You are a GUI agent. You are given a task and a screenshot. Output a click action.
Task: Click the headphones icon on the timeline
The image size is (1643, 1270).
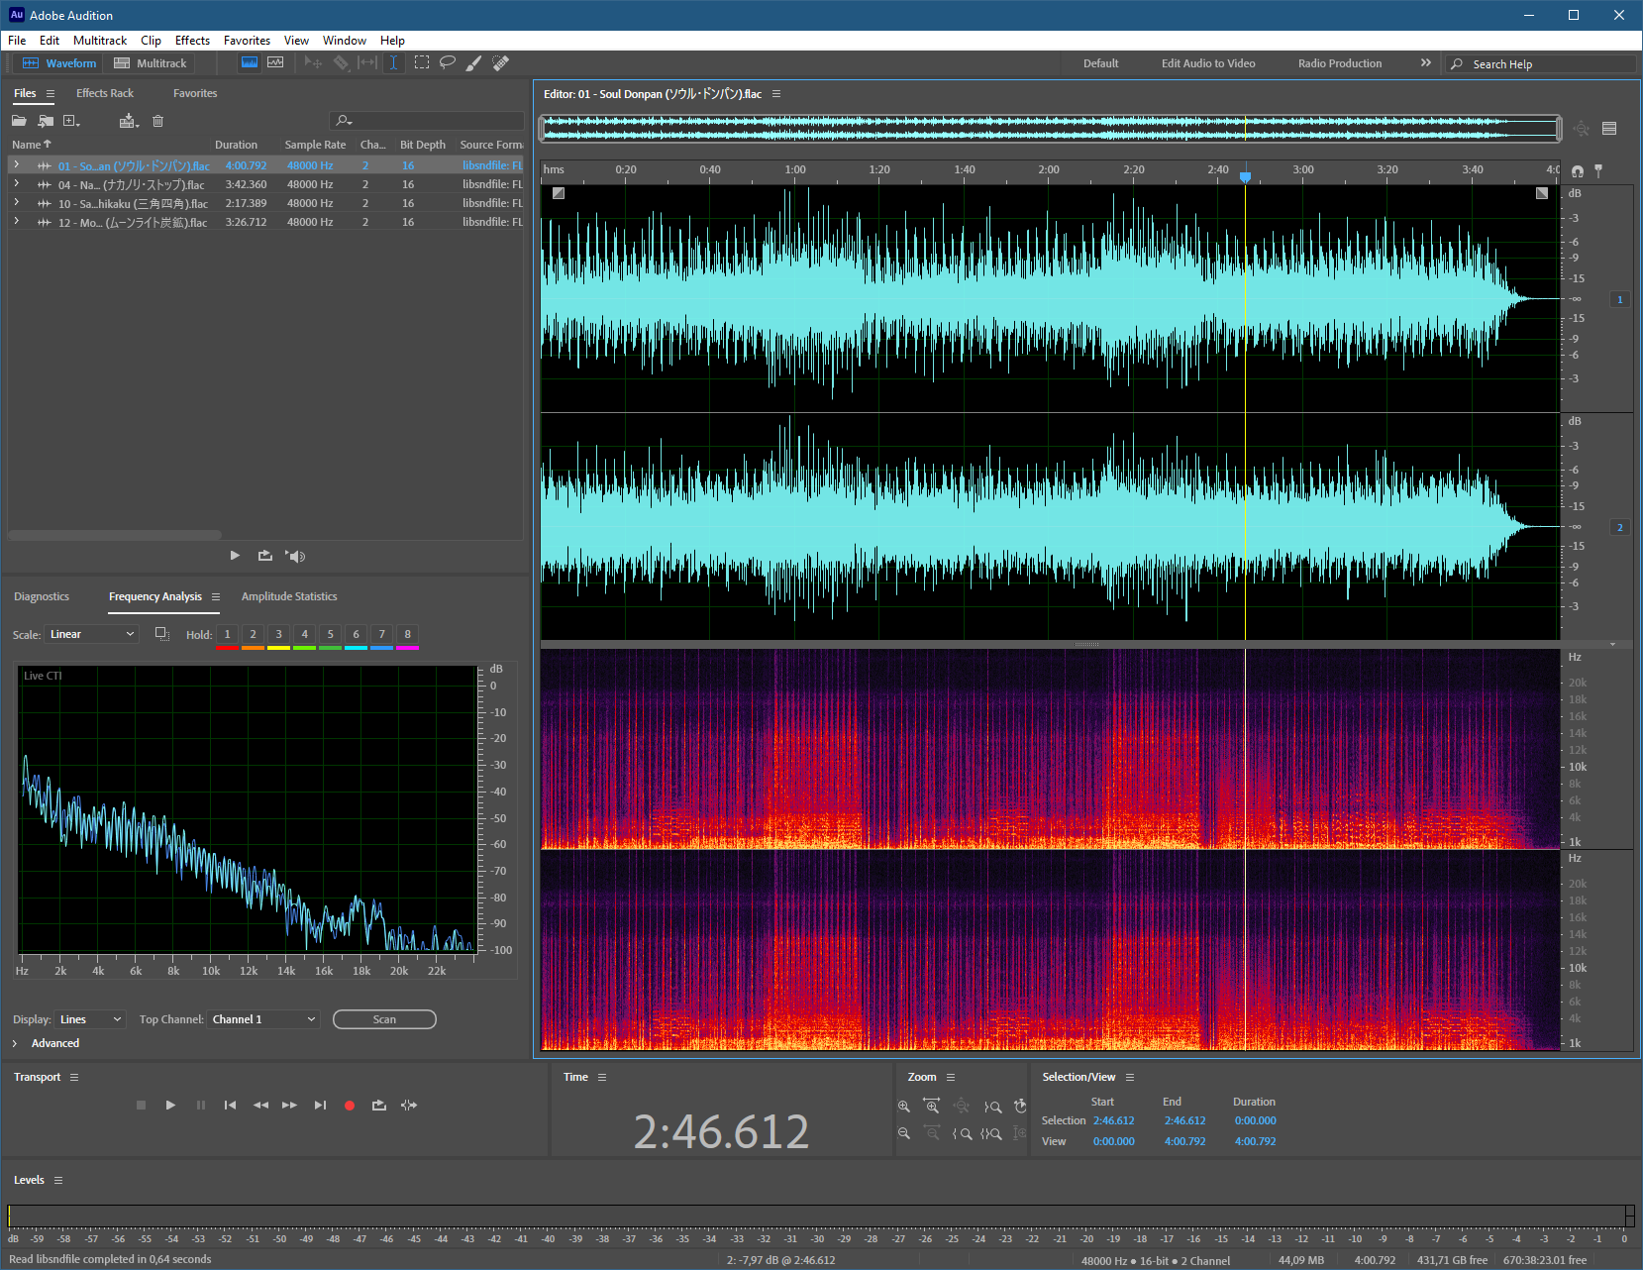(1578, 171)
